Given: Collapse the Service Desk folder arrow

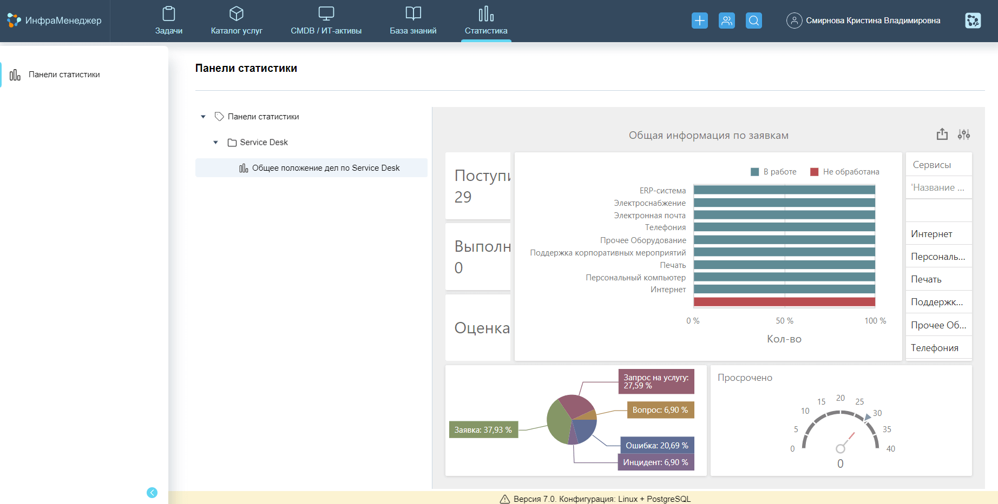Looking at the screenshot, I should 215,143.
